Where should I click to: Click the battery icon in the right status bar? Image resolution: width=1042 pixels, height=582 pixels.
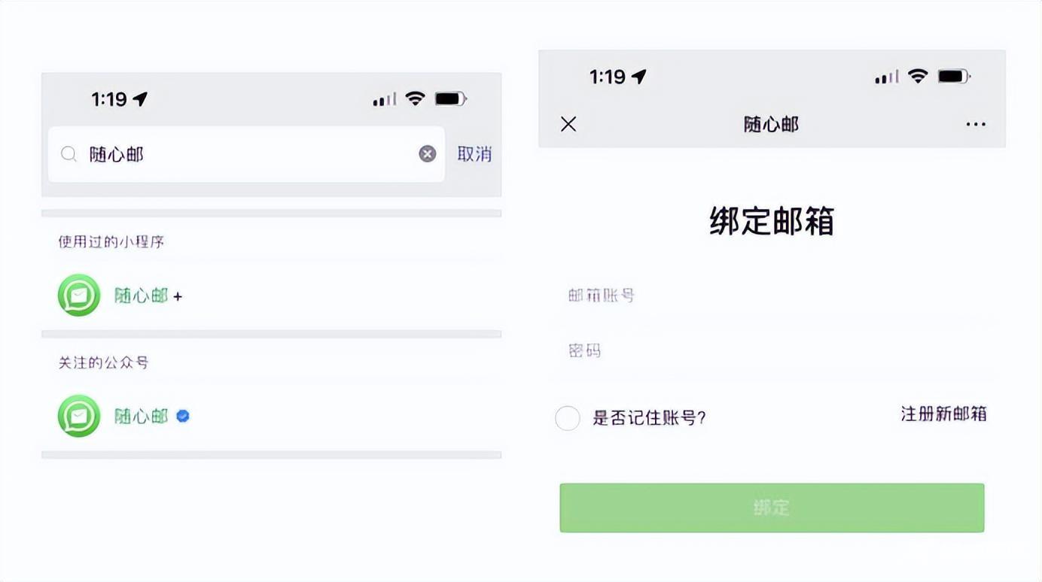(x=954, y=76)
